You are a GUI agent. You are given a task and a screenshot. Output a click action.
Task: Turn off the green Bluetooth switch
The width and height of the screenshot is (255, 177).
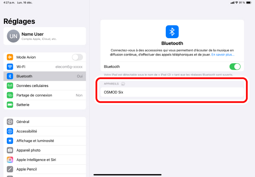coord(235,67)
